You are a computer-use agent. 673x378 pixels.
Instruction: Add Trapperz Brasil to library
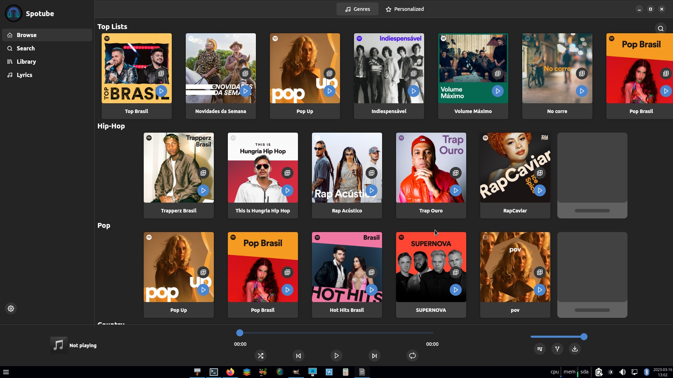203,173
